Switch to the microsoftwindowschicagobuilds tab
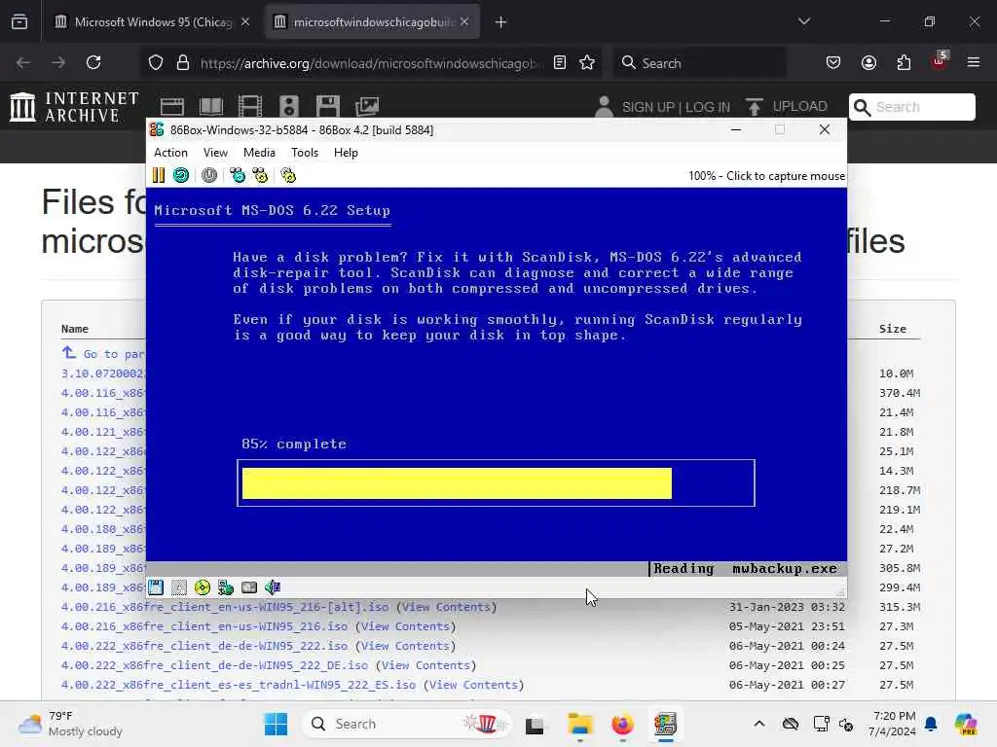Viewport: 997px width, 747px height. coord(372,21)
